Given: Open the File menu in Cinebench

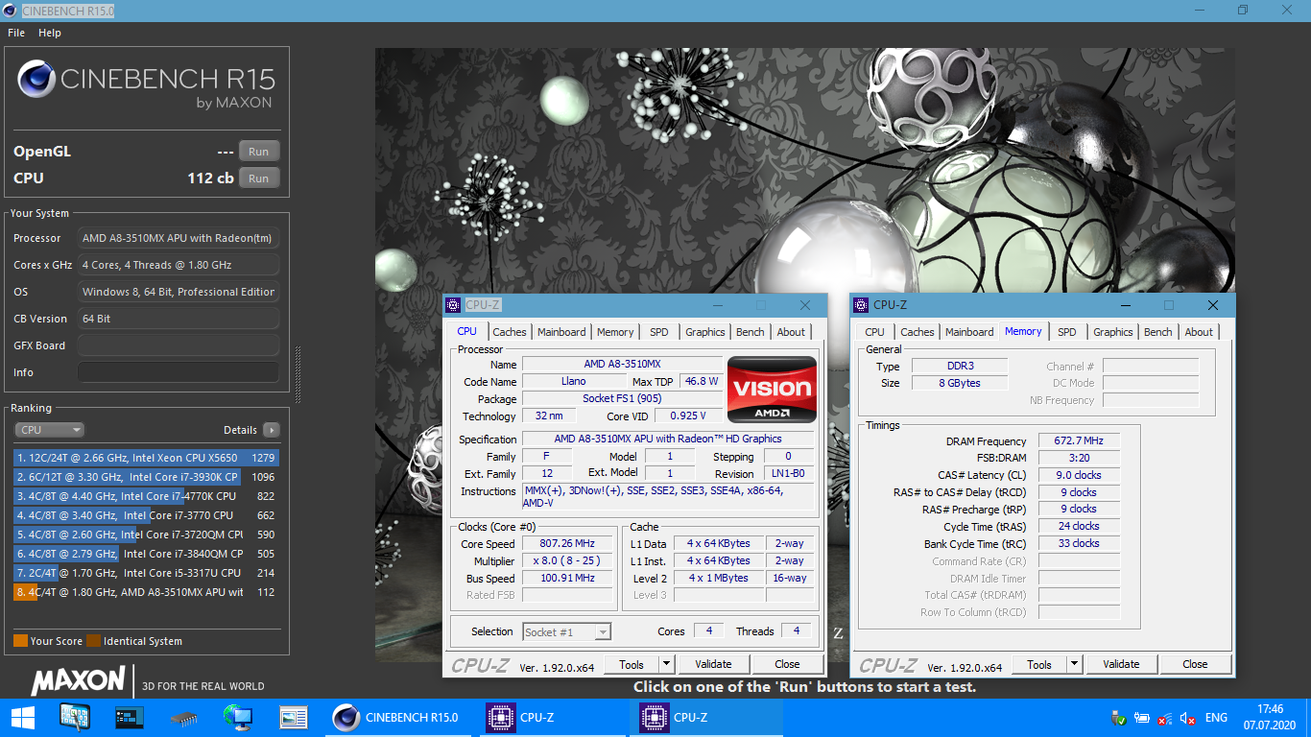Looking at the screenshot, I should pos(16,33).
